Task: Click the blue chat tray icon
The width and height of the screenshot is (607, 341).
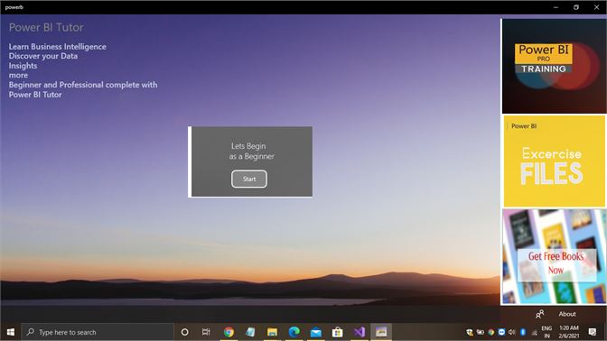Action: (501, 332)
